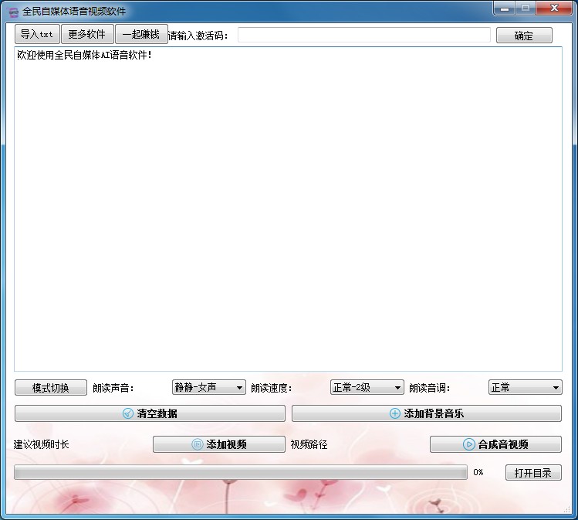Click the window resize grip corner
The width and height of the screenshot is (578, 520).
[x=567, y=510]
